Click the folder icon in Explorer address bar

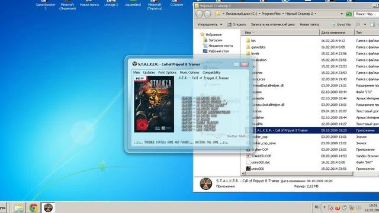click(218, 14)
